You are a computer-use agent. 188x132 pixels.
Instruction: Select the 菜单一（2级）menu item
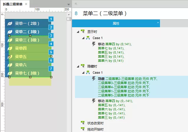point(28,23)
